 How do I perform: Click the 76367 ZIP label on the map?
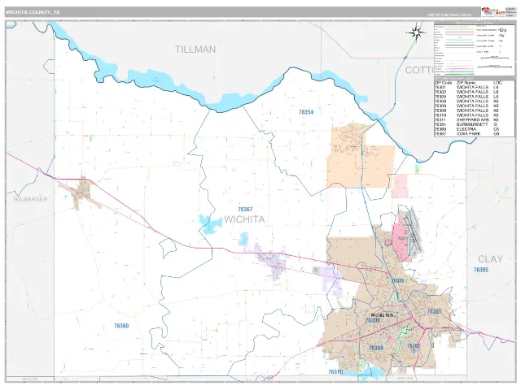pyautogui.click(x=245, y=210)
